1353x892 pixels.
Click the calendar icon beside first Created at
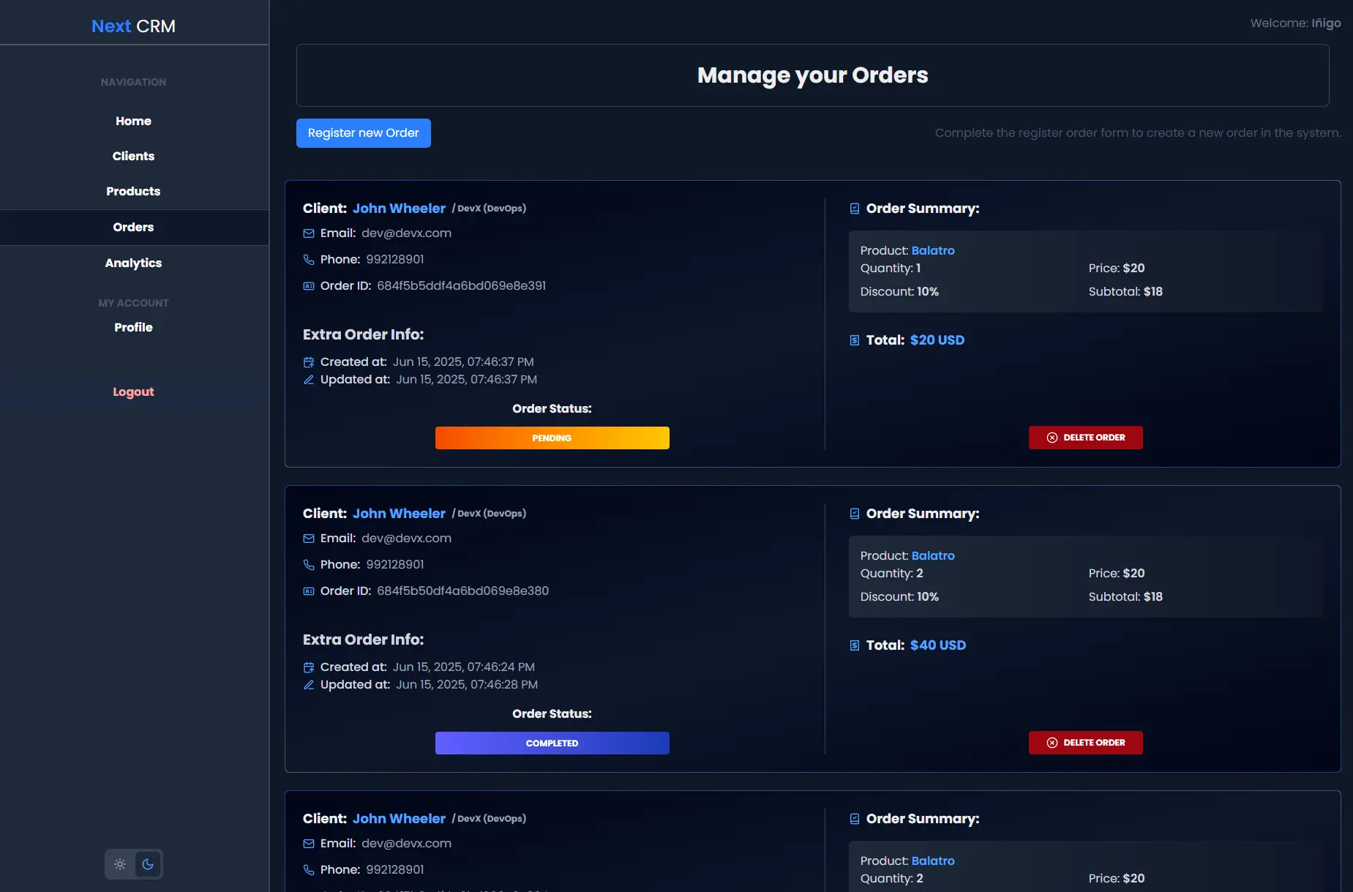309,362
